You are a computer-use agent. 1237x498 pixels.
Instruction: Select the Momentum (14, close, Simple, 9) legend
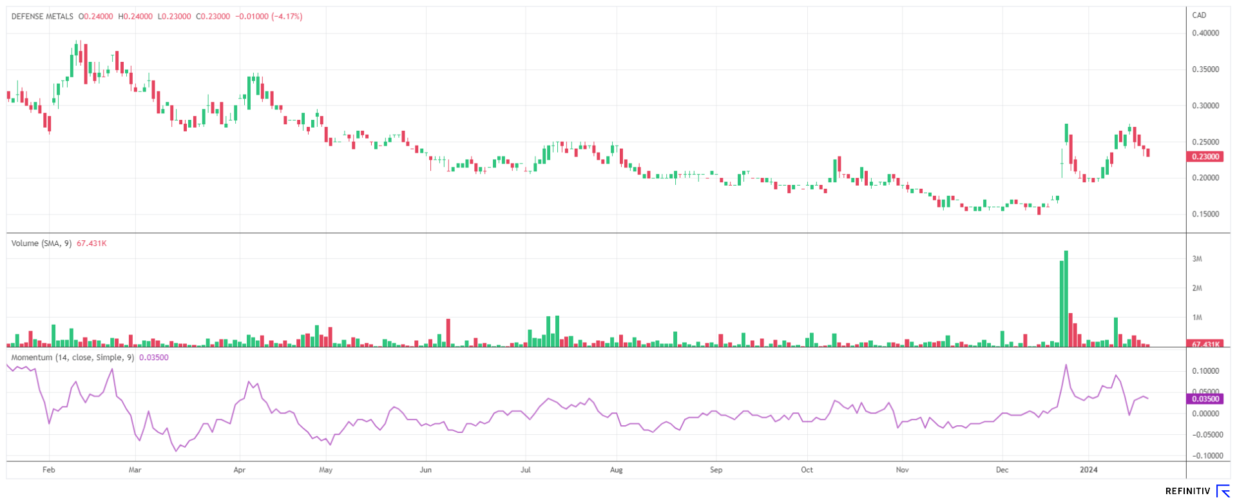[72, 358]
